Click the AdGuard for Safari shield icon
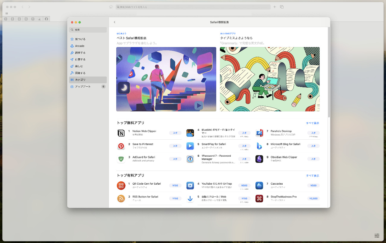Image resolution: width=386 pixels, height=243 pixels. [121, 159]
